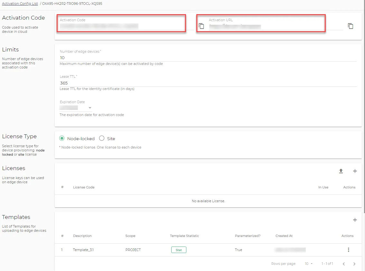Open the Expiration Date dropdown
365x271 pixels.
pos(76,108)
